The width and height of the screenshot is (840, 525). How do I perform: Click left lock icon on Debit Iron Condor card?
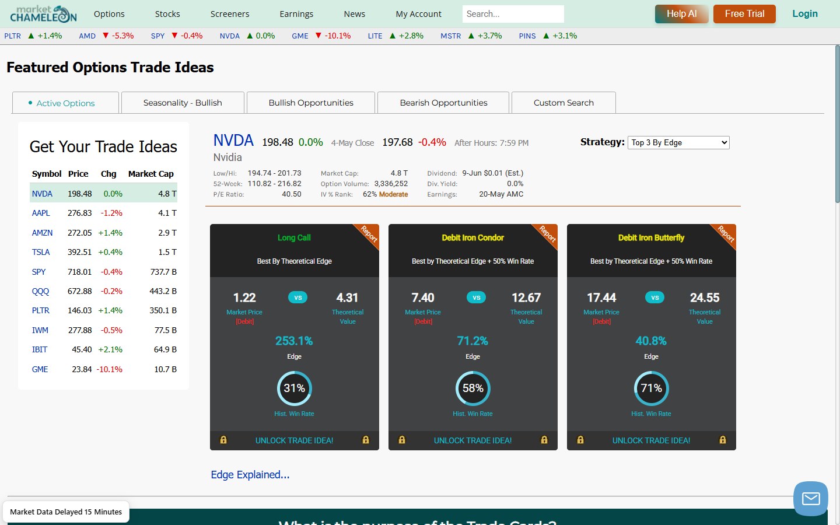(x=401, y=440)
